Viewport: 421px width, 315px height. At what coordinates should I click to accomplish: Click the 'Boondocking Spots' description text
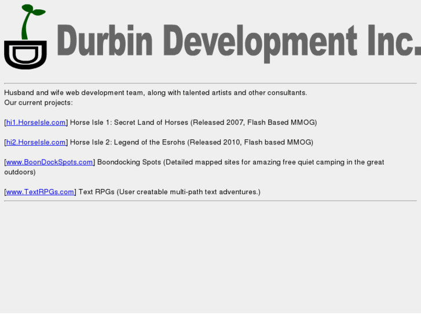coord(194,167)
